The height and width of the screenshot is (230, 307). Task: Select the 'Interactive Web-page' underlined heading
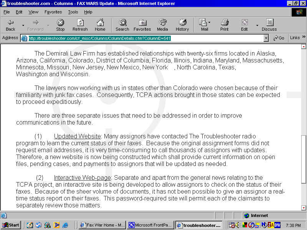click(x=83, y=177)
